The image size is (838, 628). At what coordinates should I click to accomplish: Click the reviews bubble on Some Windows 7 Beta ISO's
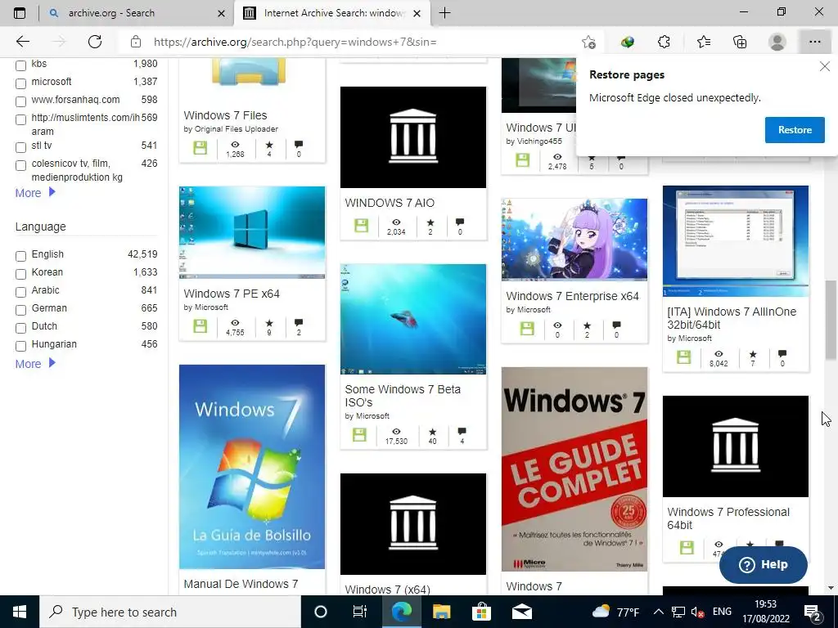pyautogui.click(x=462, y=432)
